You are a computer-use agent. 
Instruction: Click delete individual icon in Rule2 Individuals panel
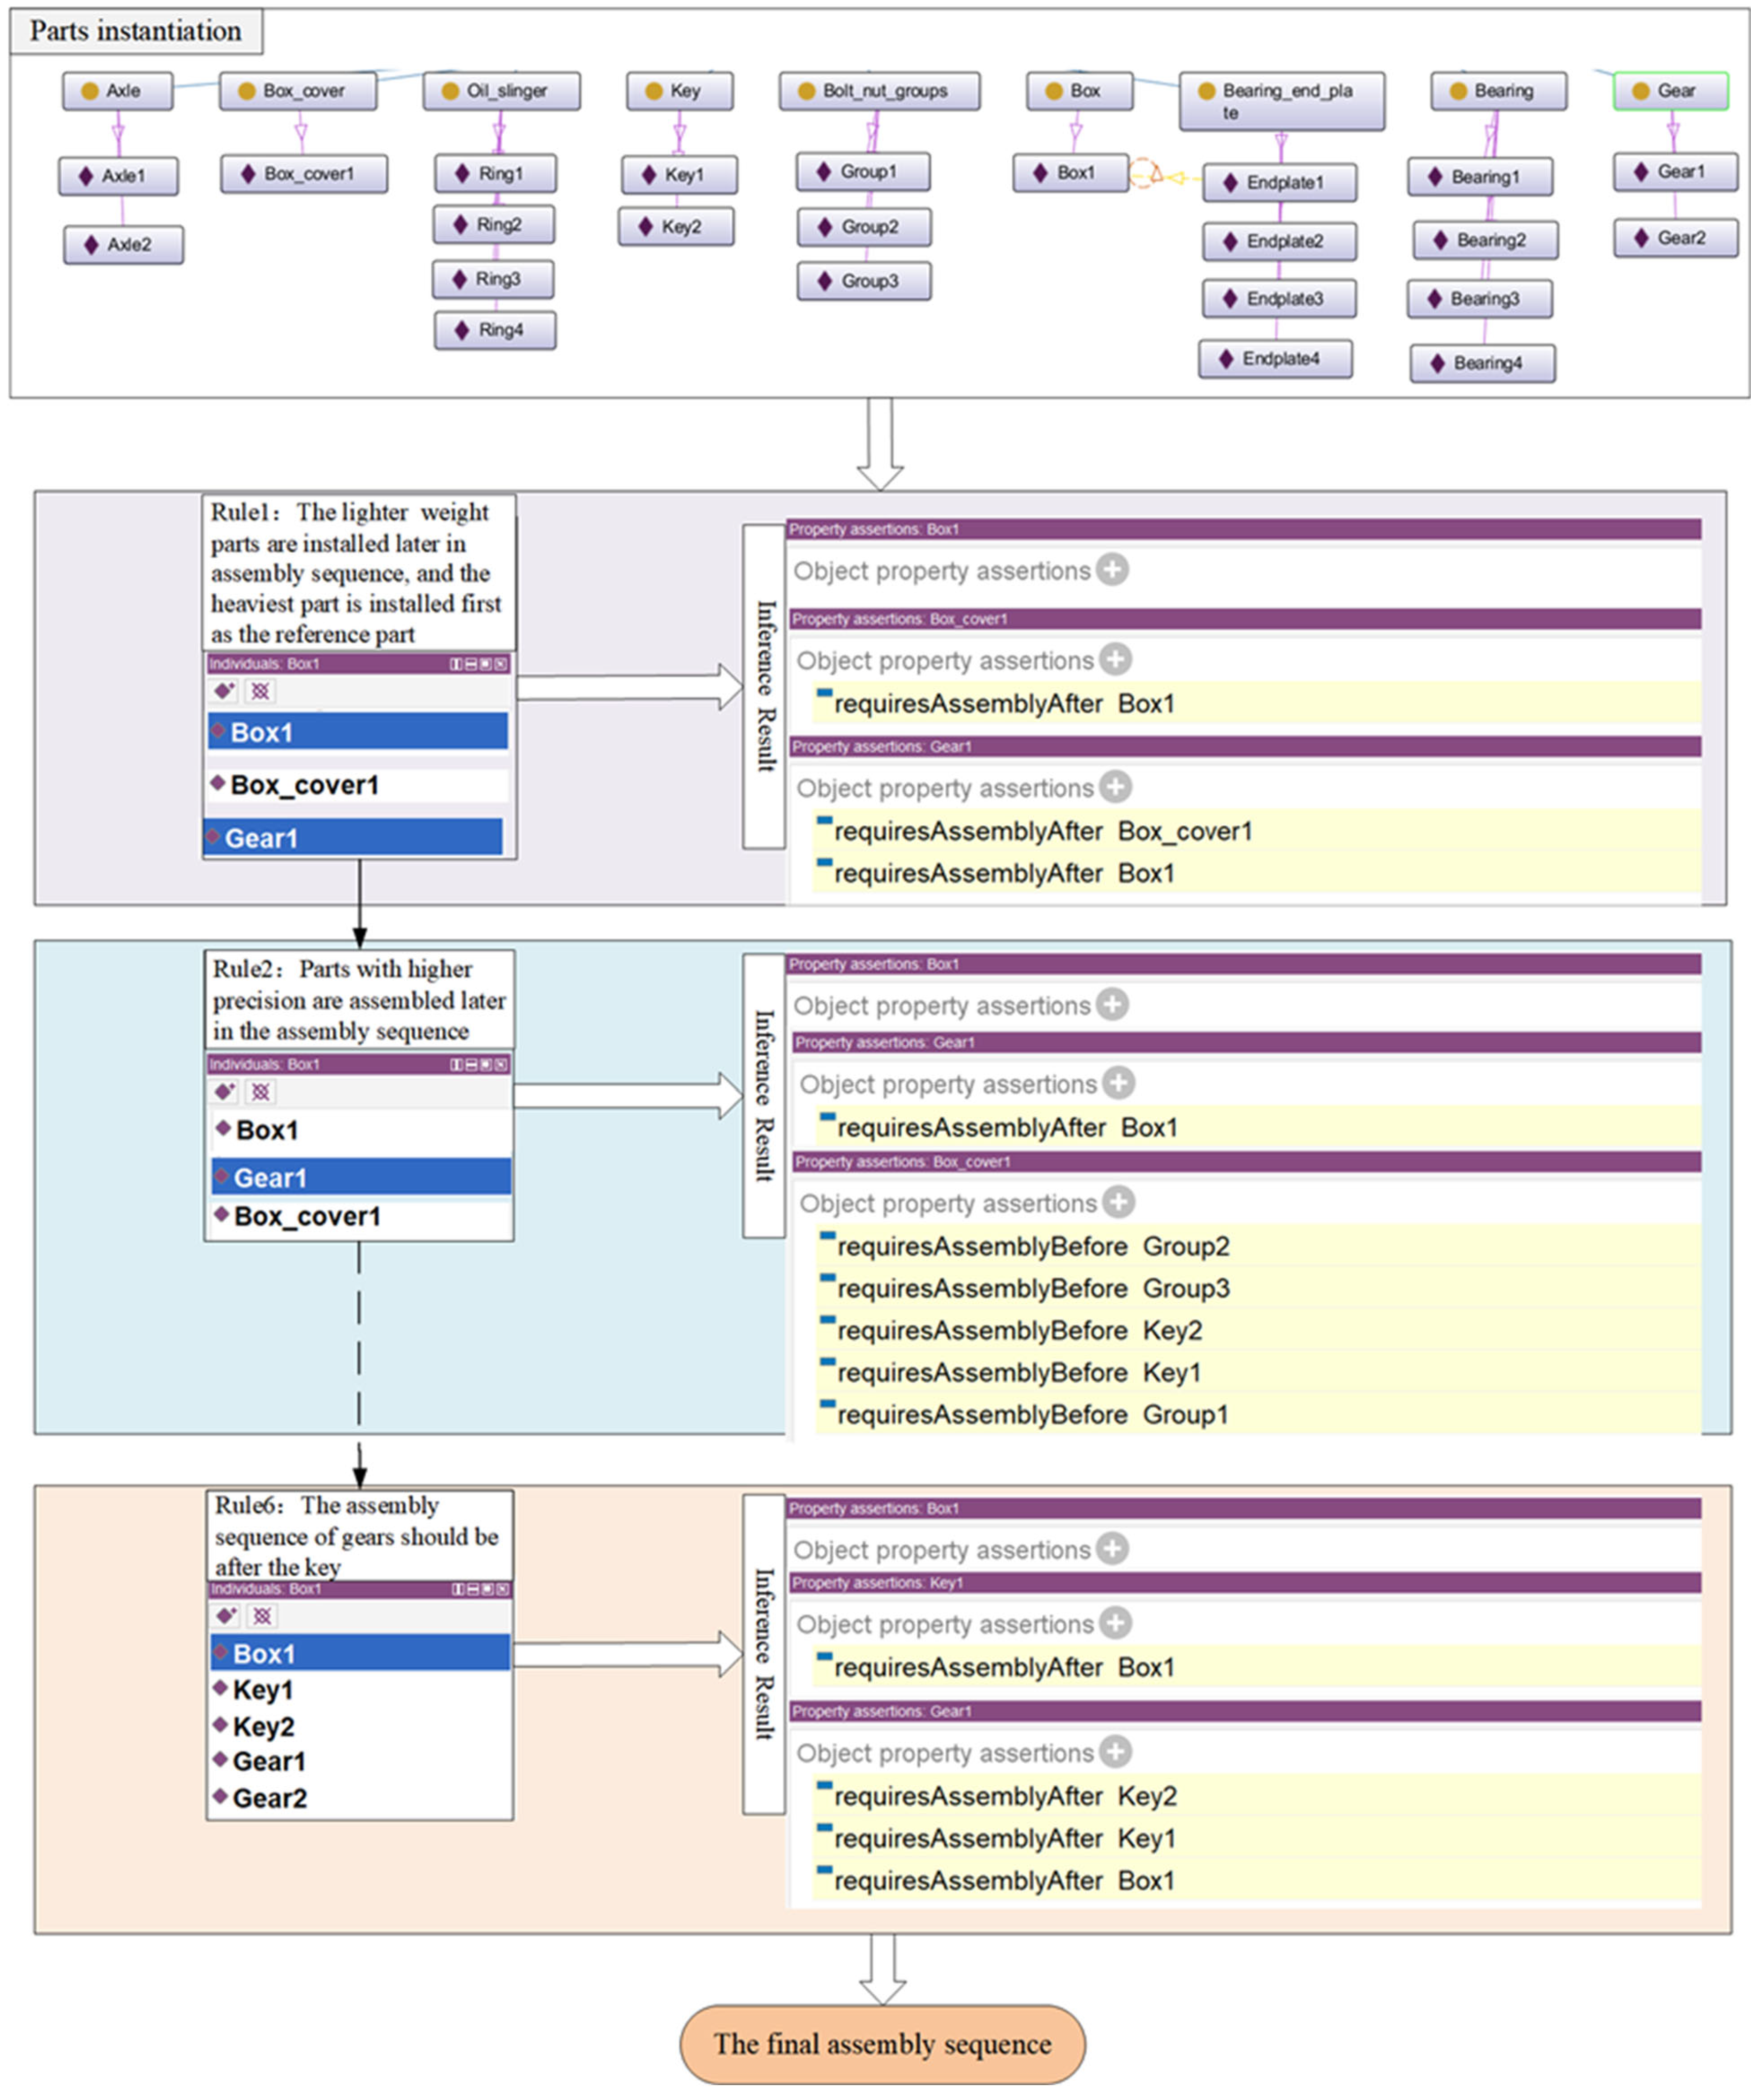(x=261, y=1091)
